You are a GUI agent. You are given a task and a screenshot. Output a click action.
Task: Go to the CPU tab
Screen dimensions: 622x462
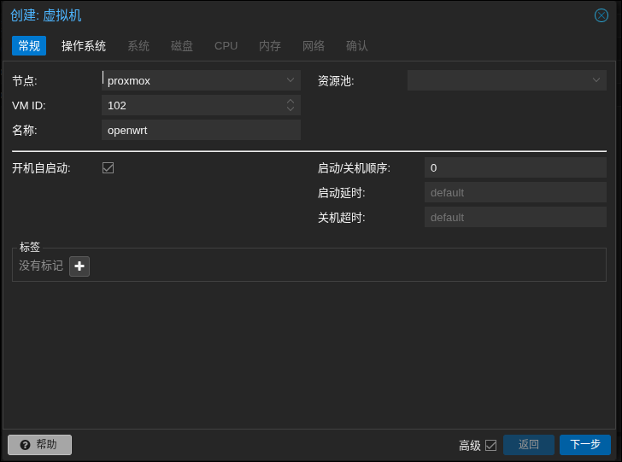(226, 46)
